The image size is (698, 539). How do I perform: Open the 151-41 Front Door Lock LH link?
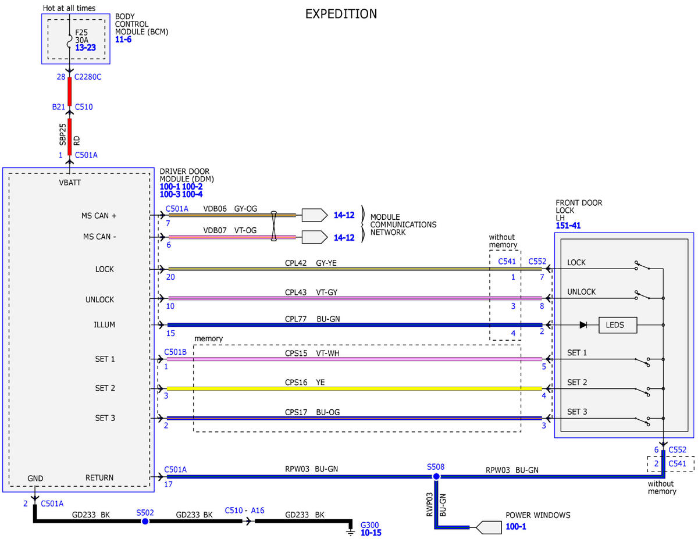pos(568,226)
